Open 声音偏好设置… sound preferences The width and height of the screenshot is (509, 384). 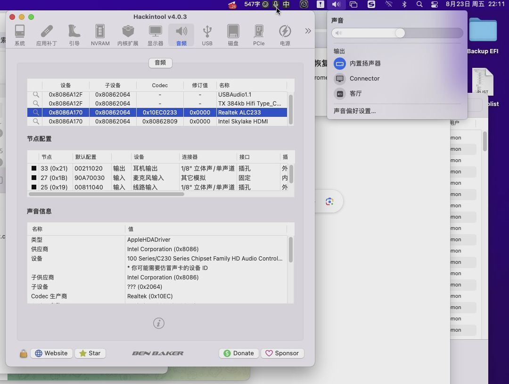(354, 111)
